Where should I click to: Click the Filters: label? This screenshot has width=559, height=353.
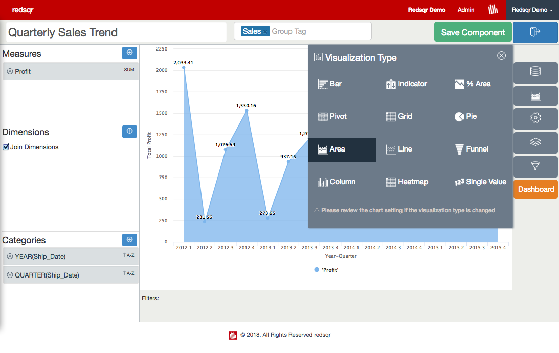150,298
